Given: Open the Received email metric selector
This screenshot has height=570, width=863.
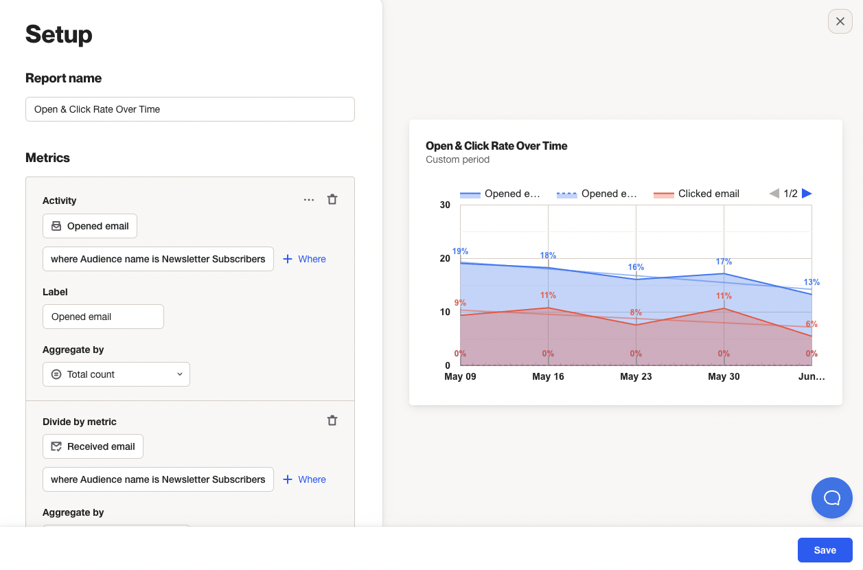Looking at the screenshot, I should (x=93, y=446).
